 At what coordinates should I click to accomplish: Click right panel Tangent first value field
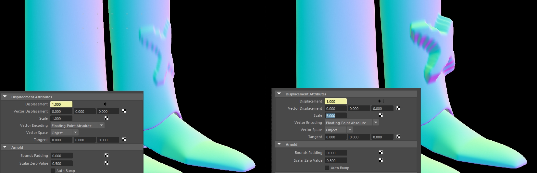point(336,137)
